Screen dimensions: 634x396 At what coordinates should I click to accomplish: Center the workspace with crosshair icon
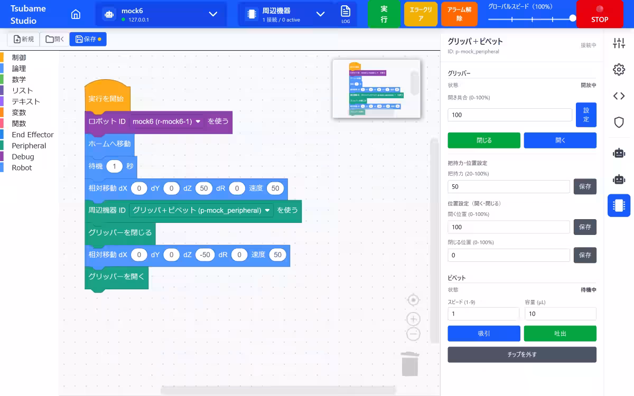[x=414, y=300]
